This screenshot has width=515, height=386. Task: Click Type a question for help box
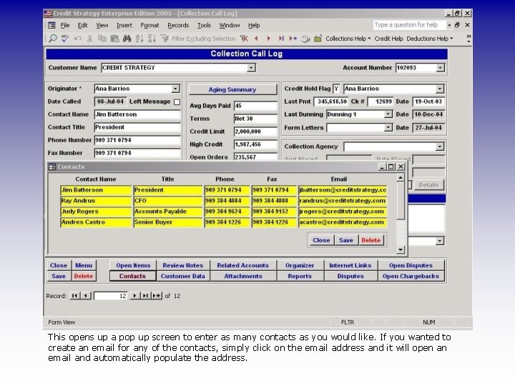point(409,25)
